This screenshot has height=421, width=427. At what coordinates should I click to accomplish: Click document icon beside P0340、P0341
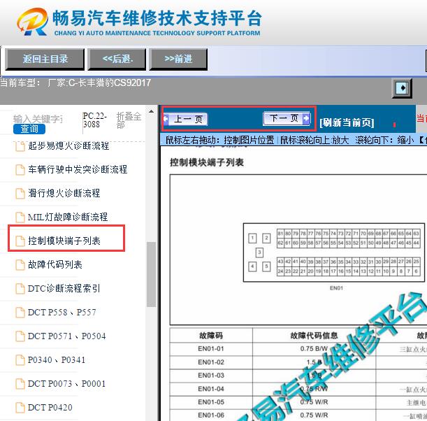(x=20, y=360)
